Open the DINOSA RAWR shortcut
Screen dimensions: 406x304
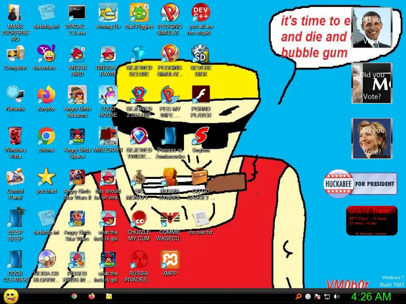pyautogui.click(x=108, y=54)
